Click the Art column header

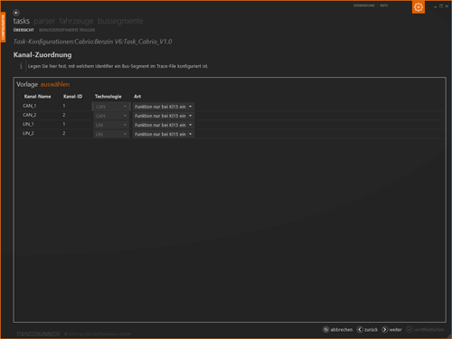click(x=137, y=97)
